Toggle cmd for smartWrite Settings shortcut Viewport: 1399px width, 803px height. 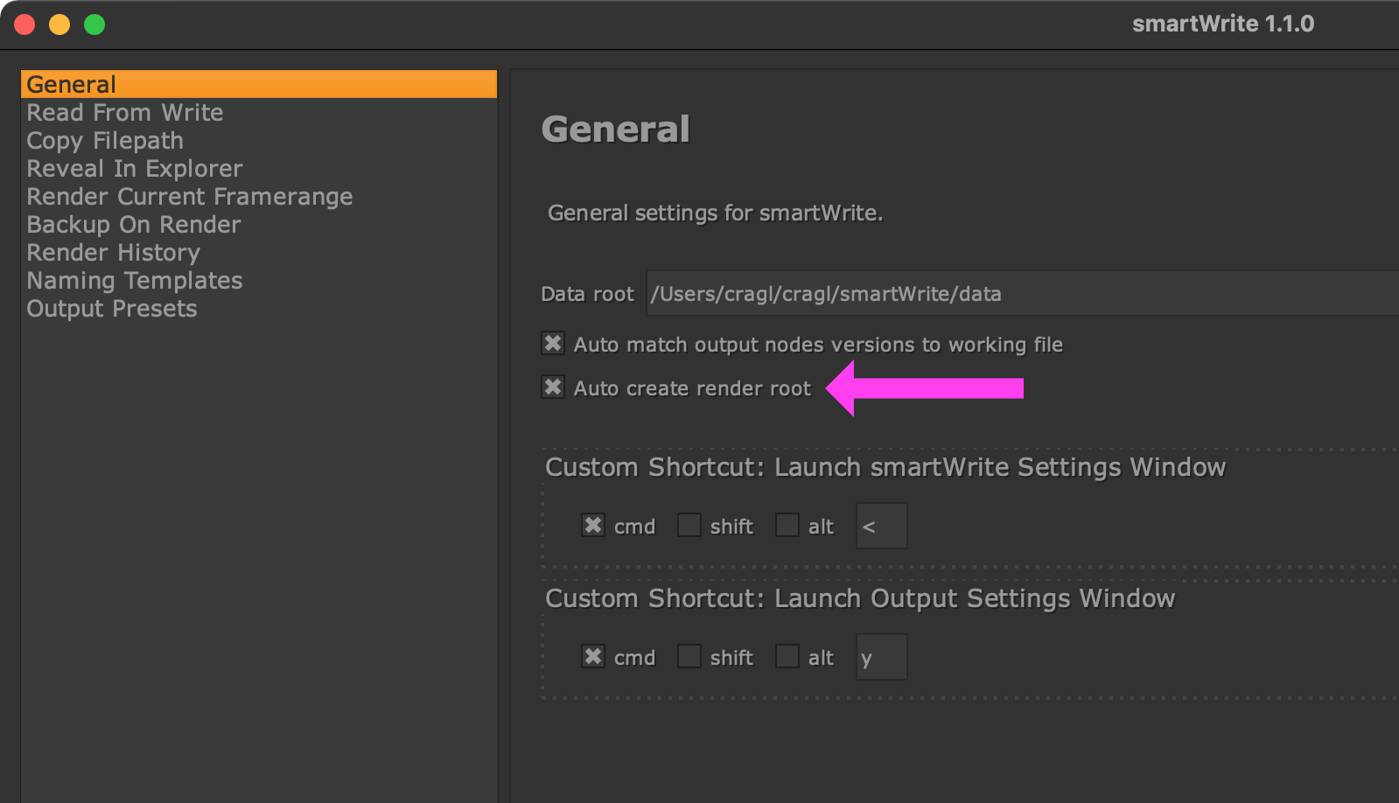coord(593,525)
